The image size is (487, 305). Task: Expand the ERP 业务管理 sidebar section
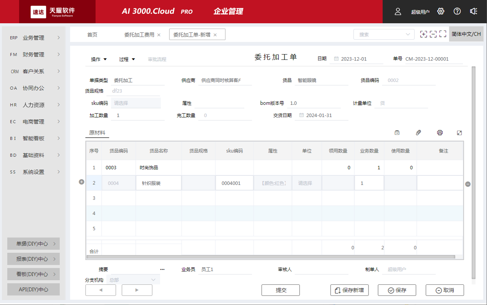click(x=33, y=38)
